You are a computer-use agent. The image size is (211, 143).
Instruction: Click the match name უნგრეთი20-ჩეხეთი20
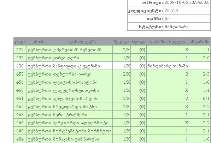point(77,50)
